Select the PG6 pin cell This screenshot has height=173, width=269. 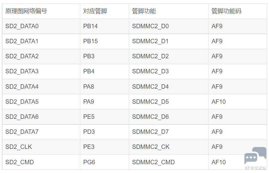click(x=104, y=162)
